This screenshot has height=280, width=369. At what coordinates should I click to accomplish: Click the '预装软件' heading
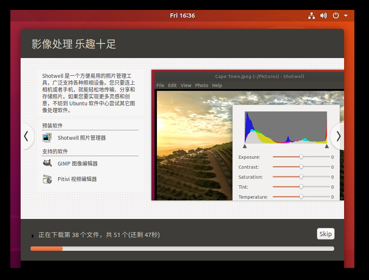click(52, 126)
